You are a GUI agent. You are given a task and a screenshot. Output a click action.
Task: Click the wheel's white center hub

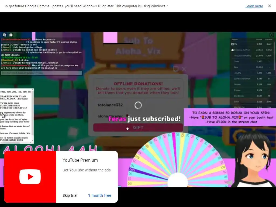(x=178, y=180)
